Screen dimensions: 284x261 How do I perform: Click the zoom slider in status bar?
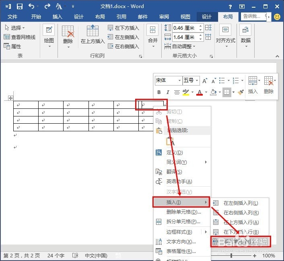click(x=231, y=255)
